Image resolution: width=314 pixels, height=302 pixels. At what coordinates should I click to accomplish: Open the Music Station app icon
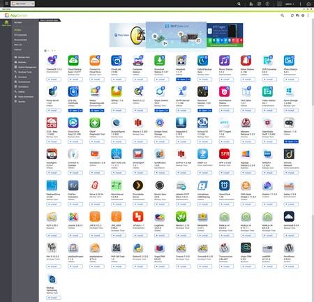point(224,61)
